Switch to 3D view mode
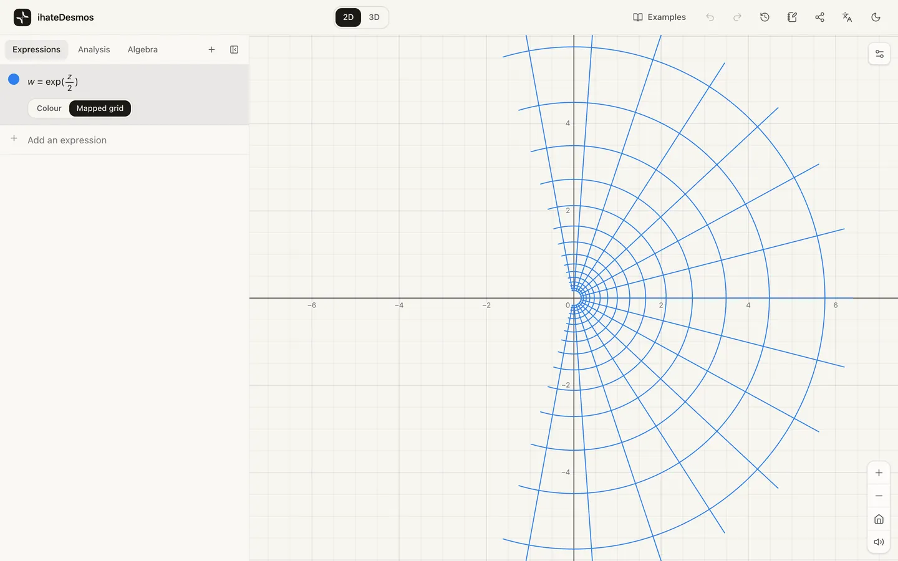Viewport: 898px width, 561px height. [374, 17]
